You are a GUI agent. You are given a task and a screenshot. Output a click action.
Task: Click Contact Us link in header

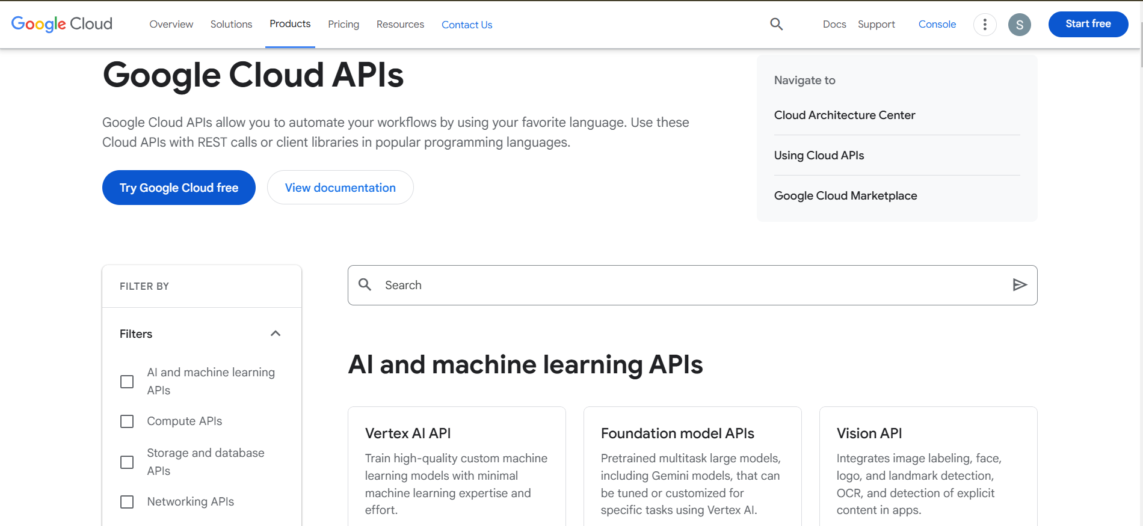[x=467, y=25]
